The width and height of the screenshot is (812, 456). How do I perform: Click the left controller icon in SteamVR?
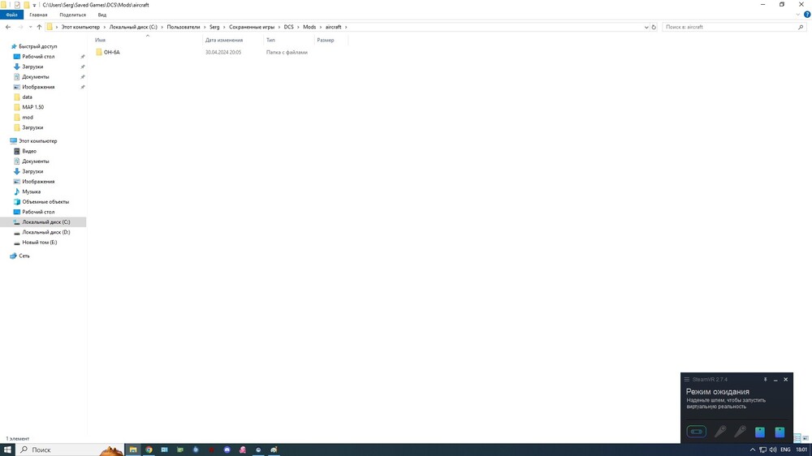click(x=720, y=431)
